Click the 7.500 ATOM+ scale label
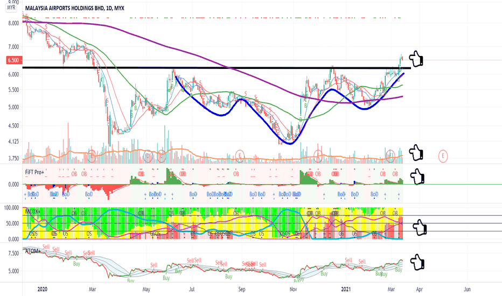The height and width of the screenshot is (296, 502). point(14,253)
